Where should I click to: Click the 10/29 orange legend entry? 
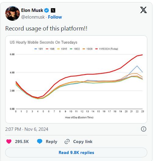(x=88, y=49)
